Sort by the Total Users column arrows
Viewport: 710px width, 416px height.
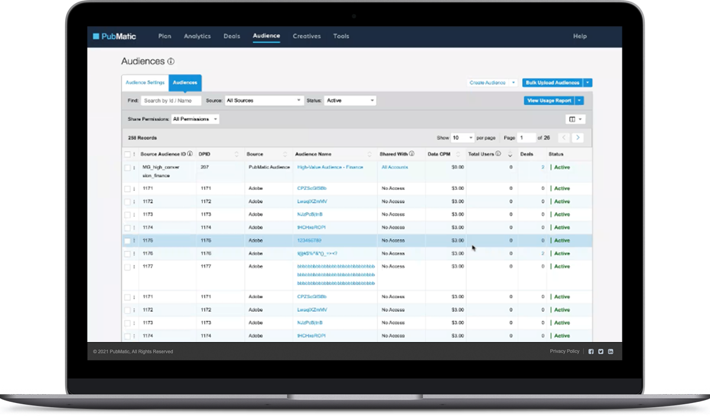tap(510, 154)
